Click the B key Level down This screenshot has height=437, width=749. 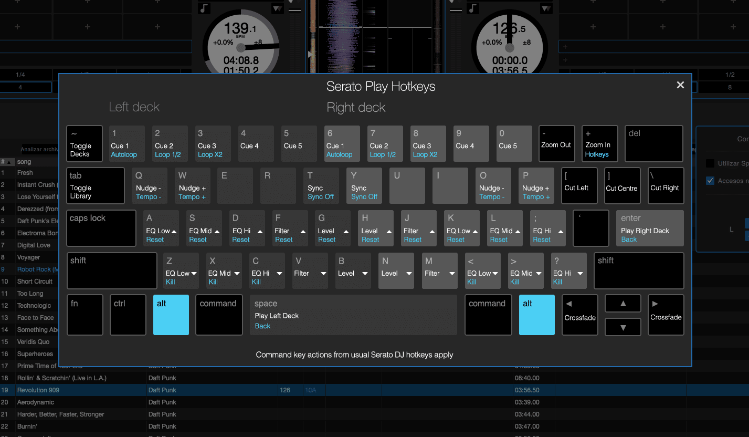353,270
